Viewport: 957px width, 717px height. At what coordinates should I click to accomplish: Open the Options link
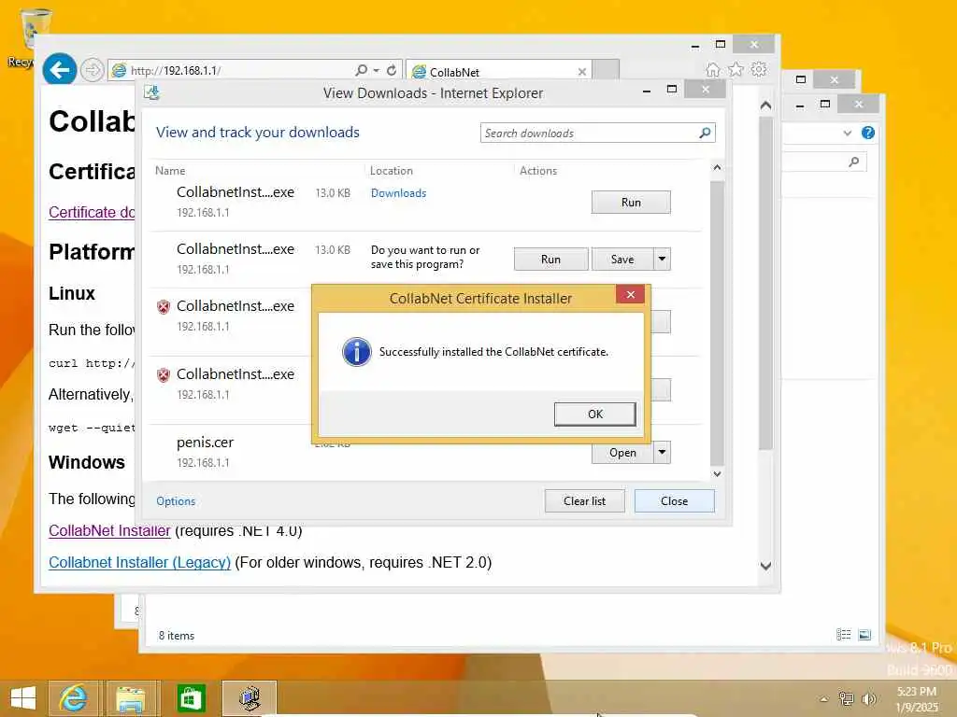176,501
